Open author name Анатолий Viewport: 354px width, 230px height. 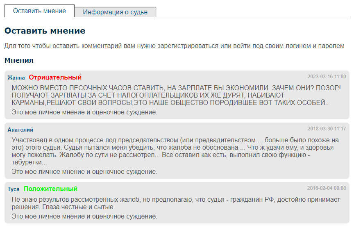20,130
